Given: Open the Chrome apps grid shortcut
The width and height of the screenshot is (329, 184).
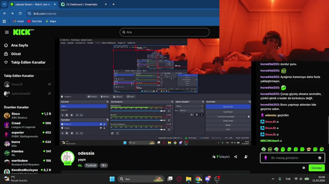Looking at the screenshot, I should [x=4, y=21].
